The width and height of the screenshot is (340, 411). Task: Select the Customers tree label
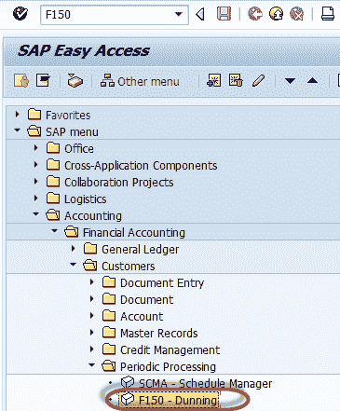coord(129,267)
